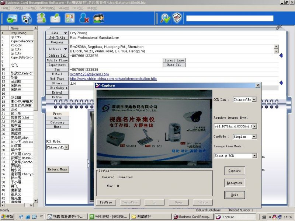Click the Name column header in contact list
This screenshot has width=295, height=221.
click(21, 28)
